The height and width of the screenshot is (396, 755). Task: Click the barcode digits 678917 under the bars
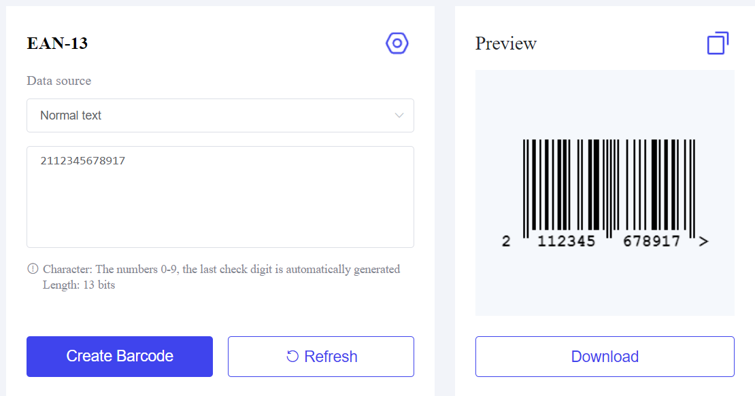point(652,241)
